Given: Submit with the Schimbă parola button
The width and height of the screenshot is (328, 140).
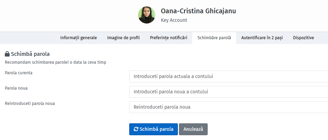Looking at the screenshot, I should click(154, 129).
